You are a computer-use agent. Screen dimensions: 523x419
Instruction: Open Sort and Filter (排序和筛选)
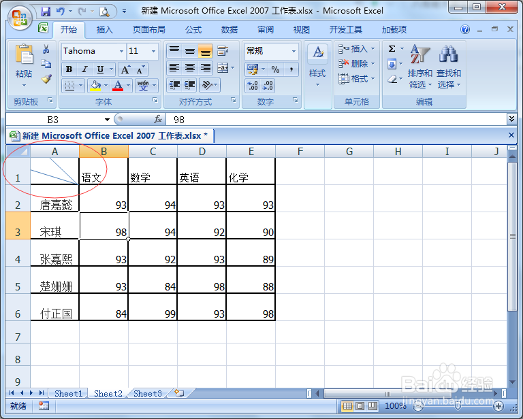pyautogui.click(x=419, y=67)
